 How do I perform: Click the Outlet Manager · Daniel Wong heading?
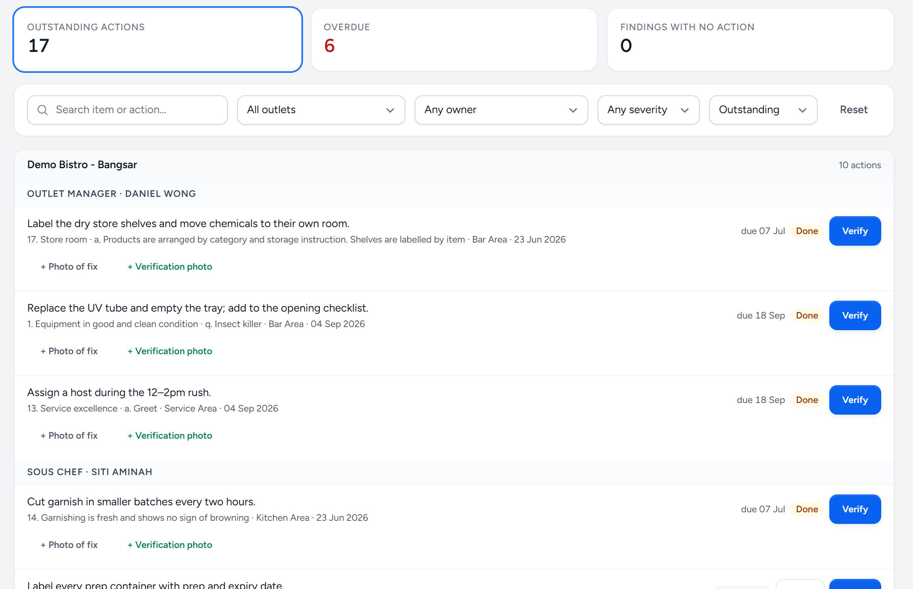[112, 194]
